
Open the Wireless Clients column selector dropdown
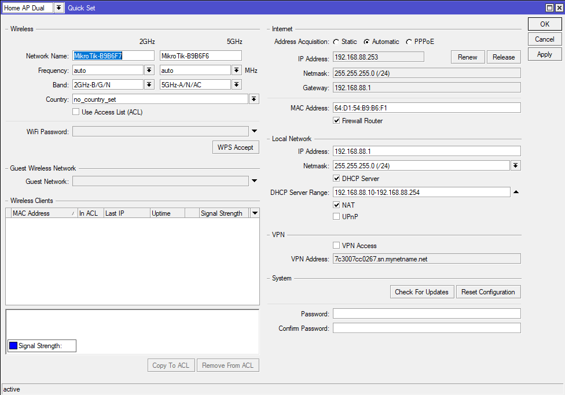(x=255, y=213)
